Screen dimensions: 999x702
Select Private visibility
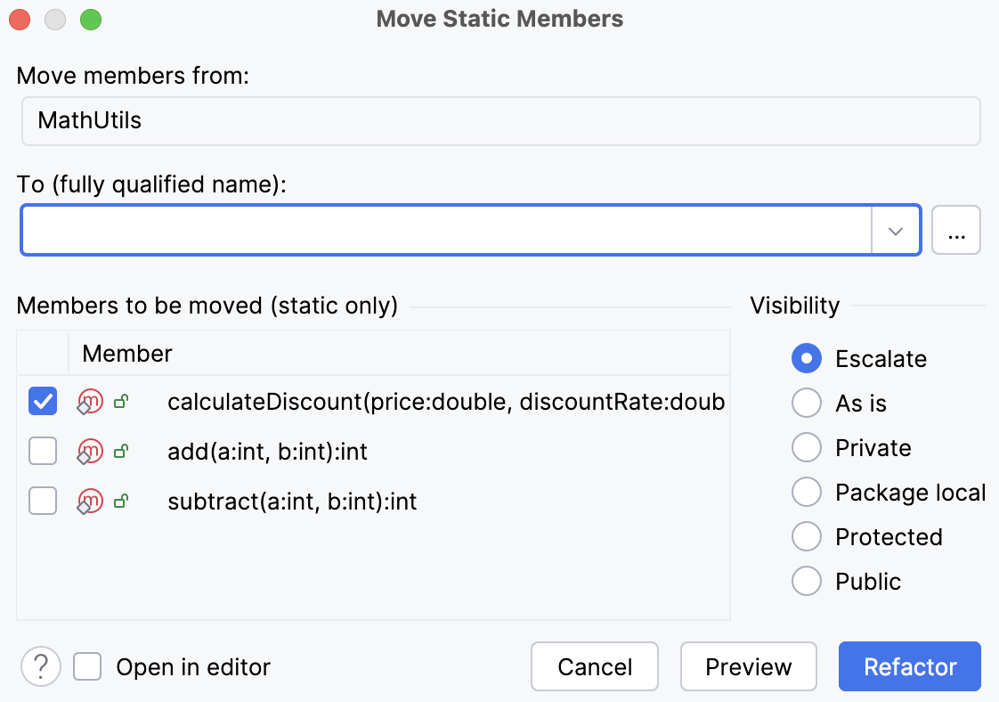pos(806,447)
